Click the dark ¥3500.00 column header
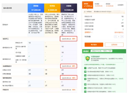Screen dimensions: 128x95 (x=69, y=8)
